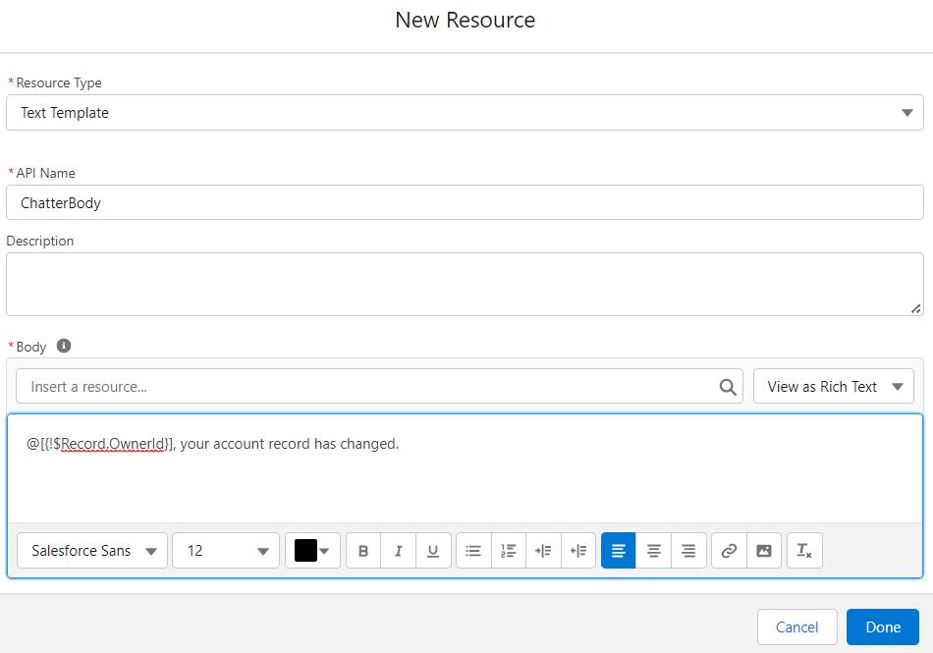Click the search magnifier in the resource field

[727, 386]
